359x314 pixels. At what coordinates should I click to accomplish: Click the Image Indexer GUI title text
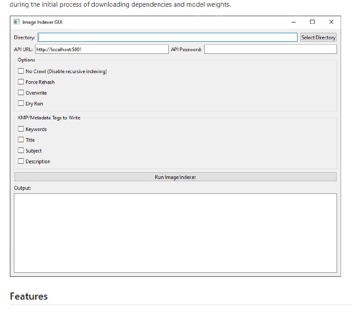pyautogui.click(x=43, y=22)
